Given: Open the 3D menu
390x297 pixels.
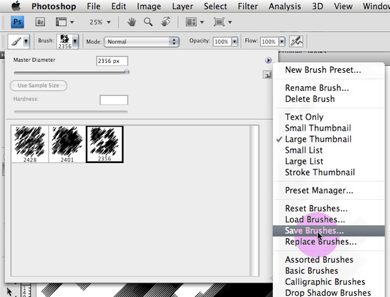Looking at the screenshot, I should pos(318,6).
